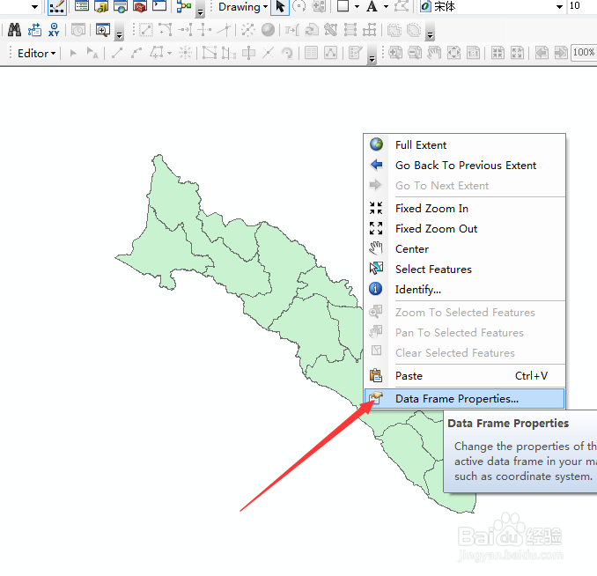Image resolution: width=597 pixels, height=576 pixels.
Task: Select the Select Elements arrow tool
Action: (280, 6)
